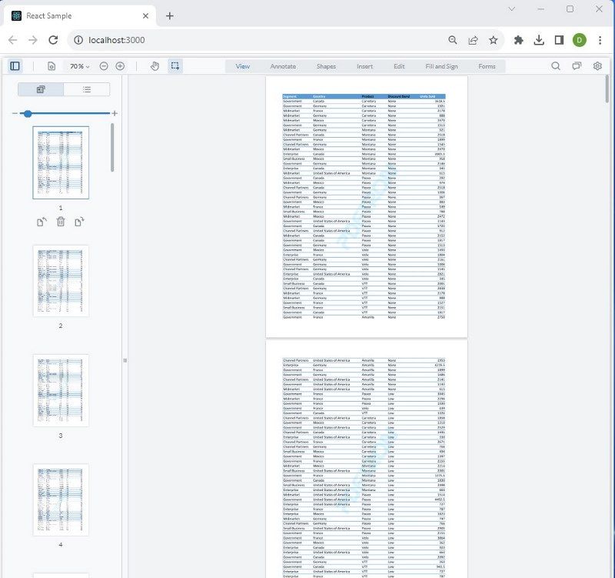Rotate page 1 clockwise
The width and height of the screenshot is (615, 578).
click(x=79, y=222)
